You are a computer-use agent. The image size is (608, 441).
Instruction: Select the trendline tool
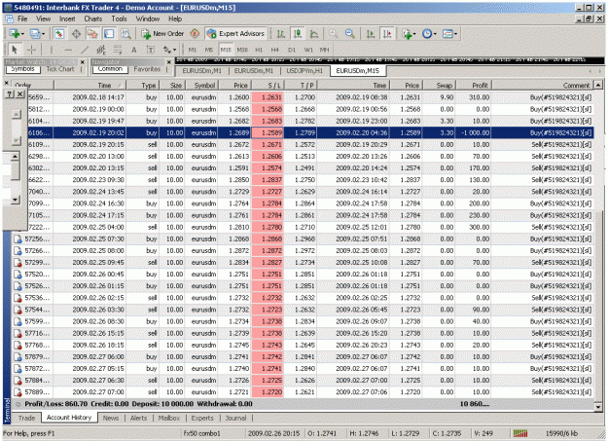(85, 50)
